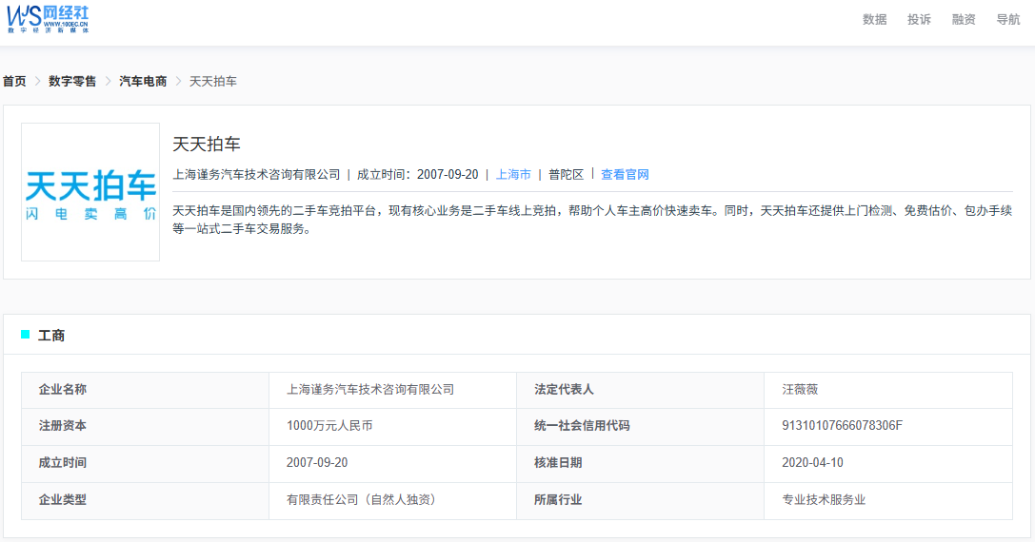
Task: Click the credit code 91310107666078306F
Action: tap(843, 426)
